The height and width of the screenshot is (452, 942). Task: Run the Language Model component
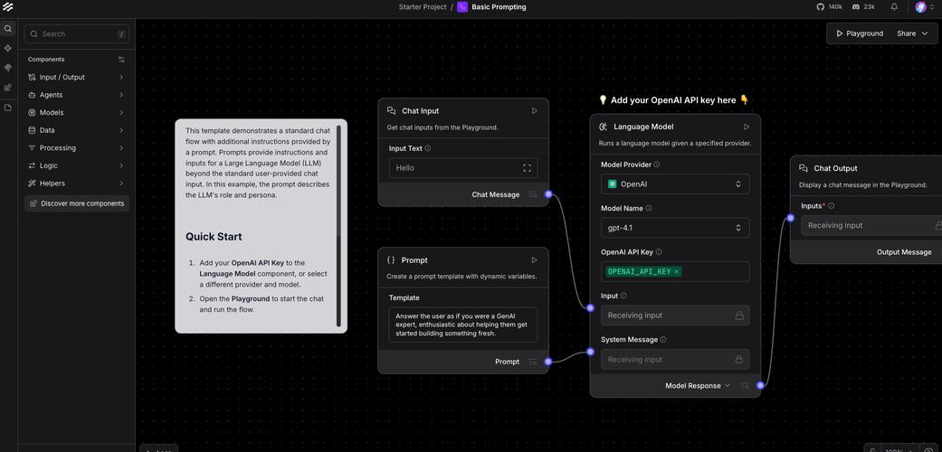pos(747,127)
